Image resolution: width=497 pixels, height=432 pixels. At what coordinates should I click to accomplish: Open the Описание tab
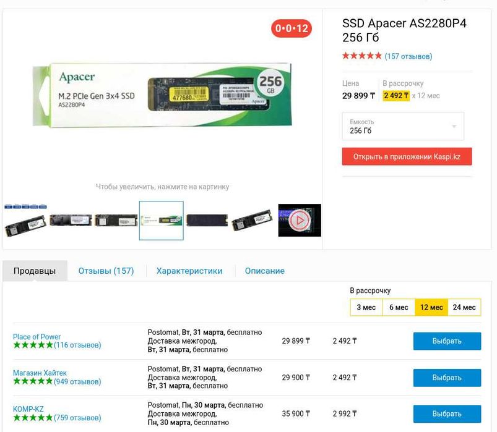tap(265, 271)
